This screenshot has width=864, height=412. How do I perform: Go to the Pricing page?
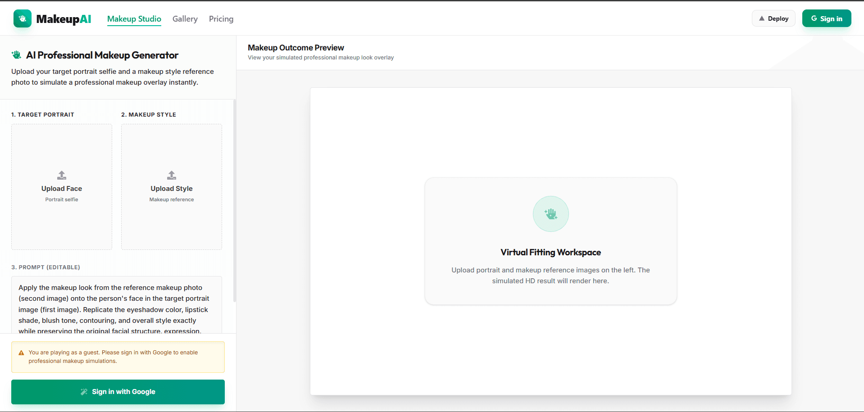click(221, 19)
